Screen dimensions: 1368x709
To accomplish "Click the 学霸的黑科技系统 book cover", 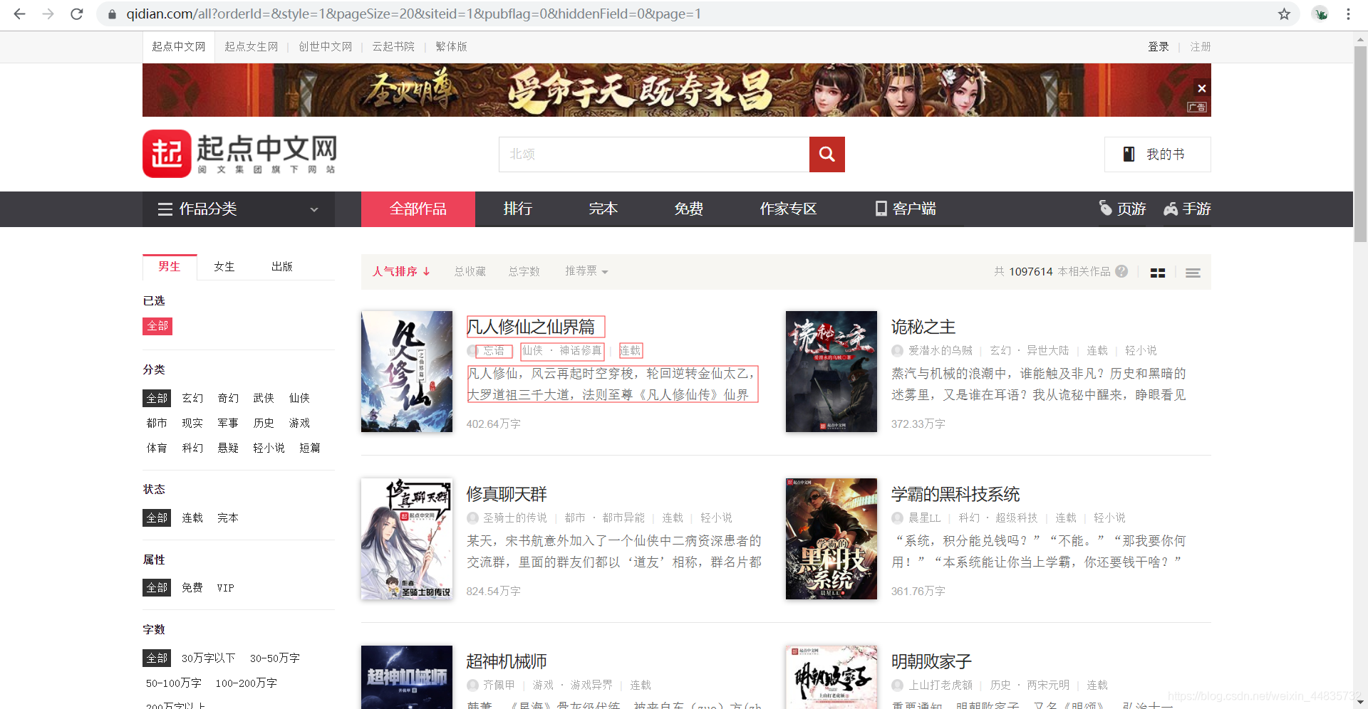I will tap(831, 539).
